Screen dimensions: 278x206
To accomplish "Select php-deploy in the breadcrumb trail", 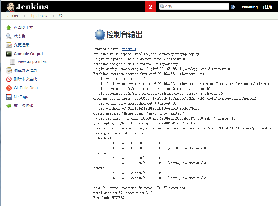I will point(38,16).
